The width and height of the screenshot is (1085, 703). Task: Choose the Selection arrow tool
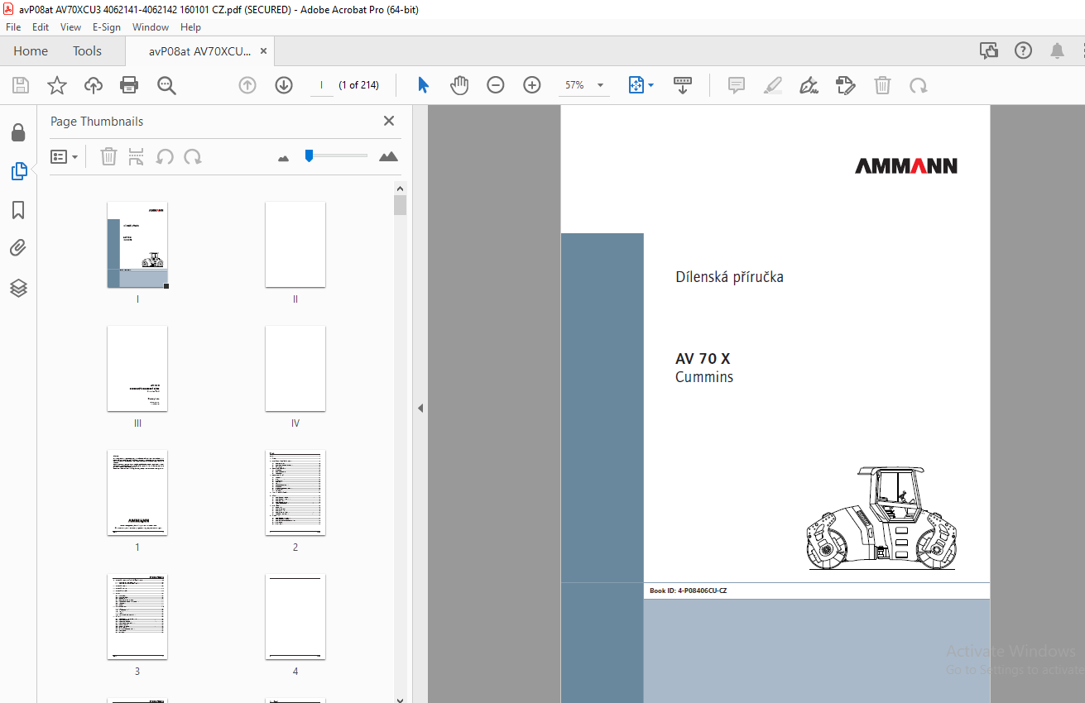coord(423,85)
